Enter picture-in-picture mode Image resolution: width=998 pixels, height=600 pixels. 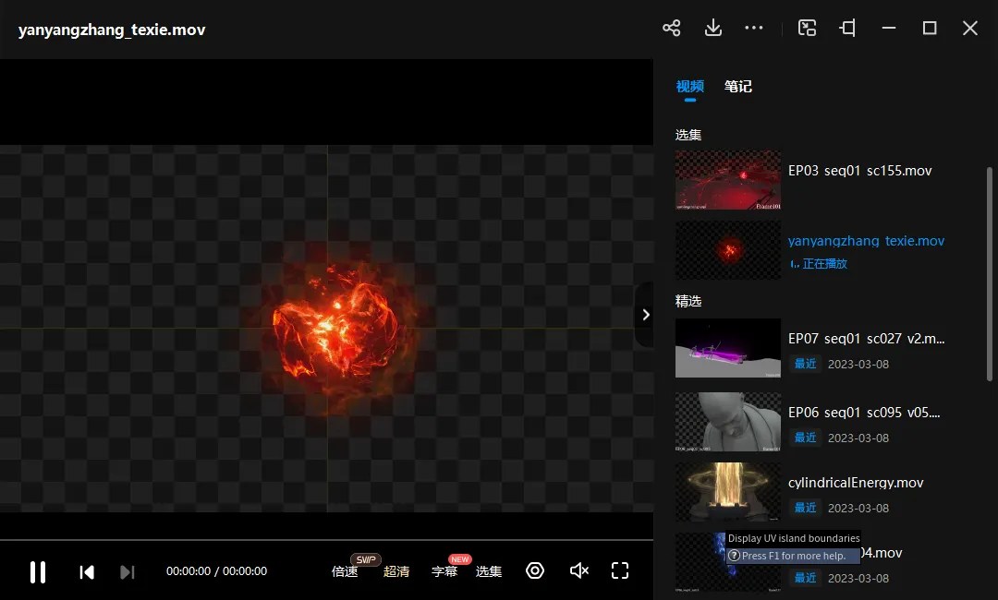coord(807,28)
